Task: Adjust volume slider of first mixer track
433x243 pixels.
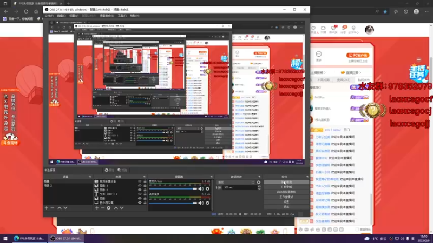Action: click(173, 188)
